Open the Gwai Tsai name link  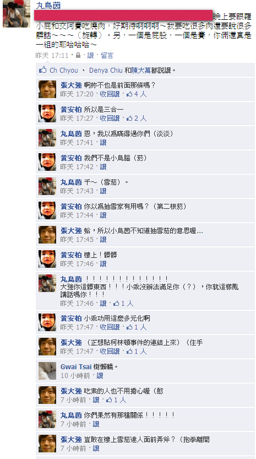[72, 367]
